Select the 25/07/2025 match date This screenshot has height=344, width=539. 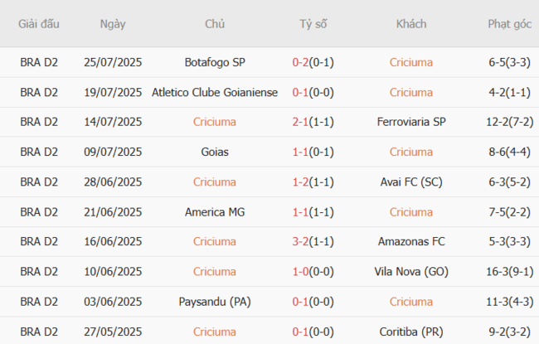coord(113,62)
